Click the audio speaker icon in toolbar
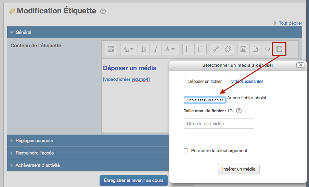The height and width of the screenshot is (187, 309). [267, 49]
